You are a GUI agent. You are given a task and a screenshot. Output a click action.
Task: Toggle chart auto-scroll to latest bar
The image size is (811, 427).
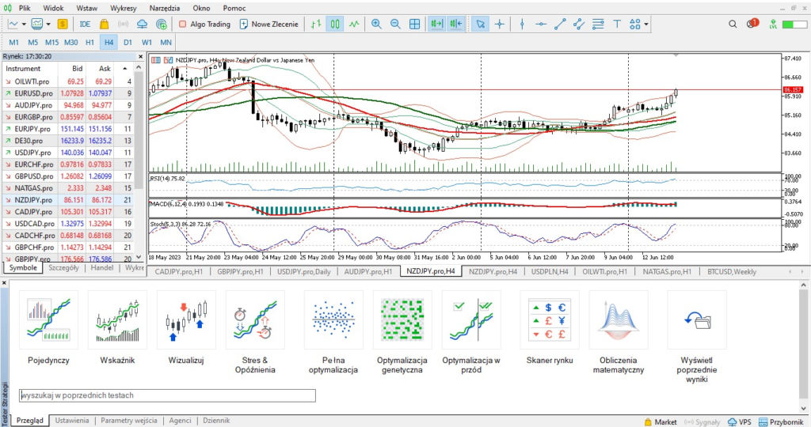[436, 24]
